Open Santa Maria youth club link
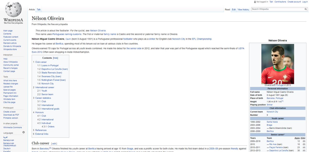Screen dimensions: 309x152 [272, 122]
